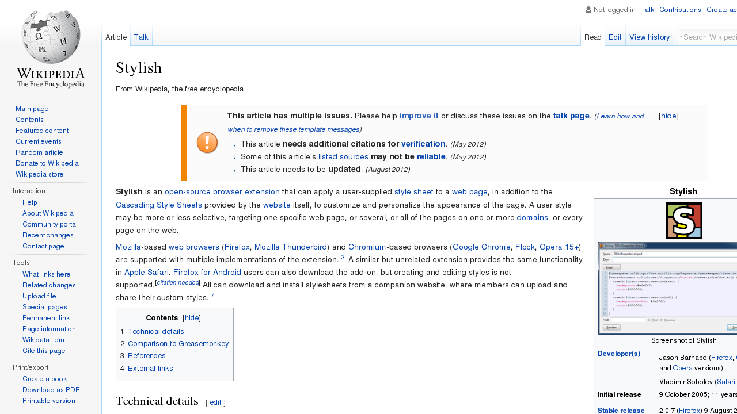737x414 pixels.
Task: Open Permanent link in sidebar
Action: (x=46, y=318)
